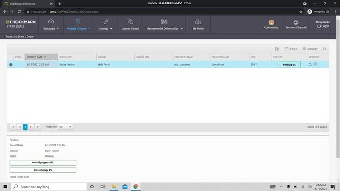Screen dimensions: 340x191
Task: Reload the browser page
Action: [19, 12]
